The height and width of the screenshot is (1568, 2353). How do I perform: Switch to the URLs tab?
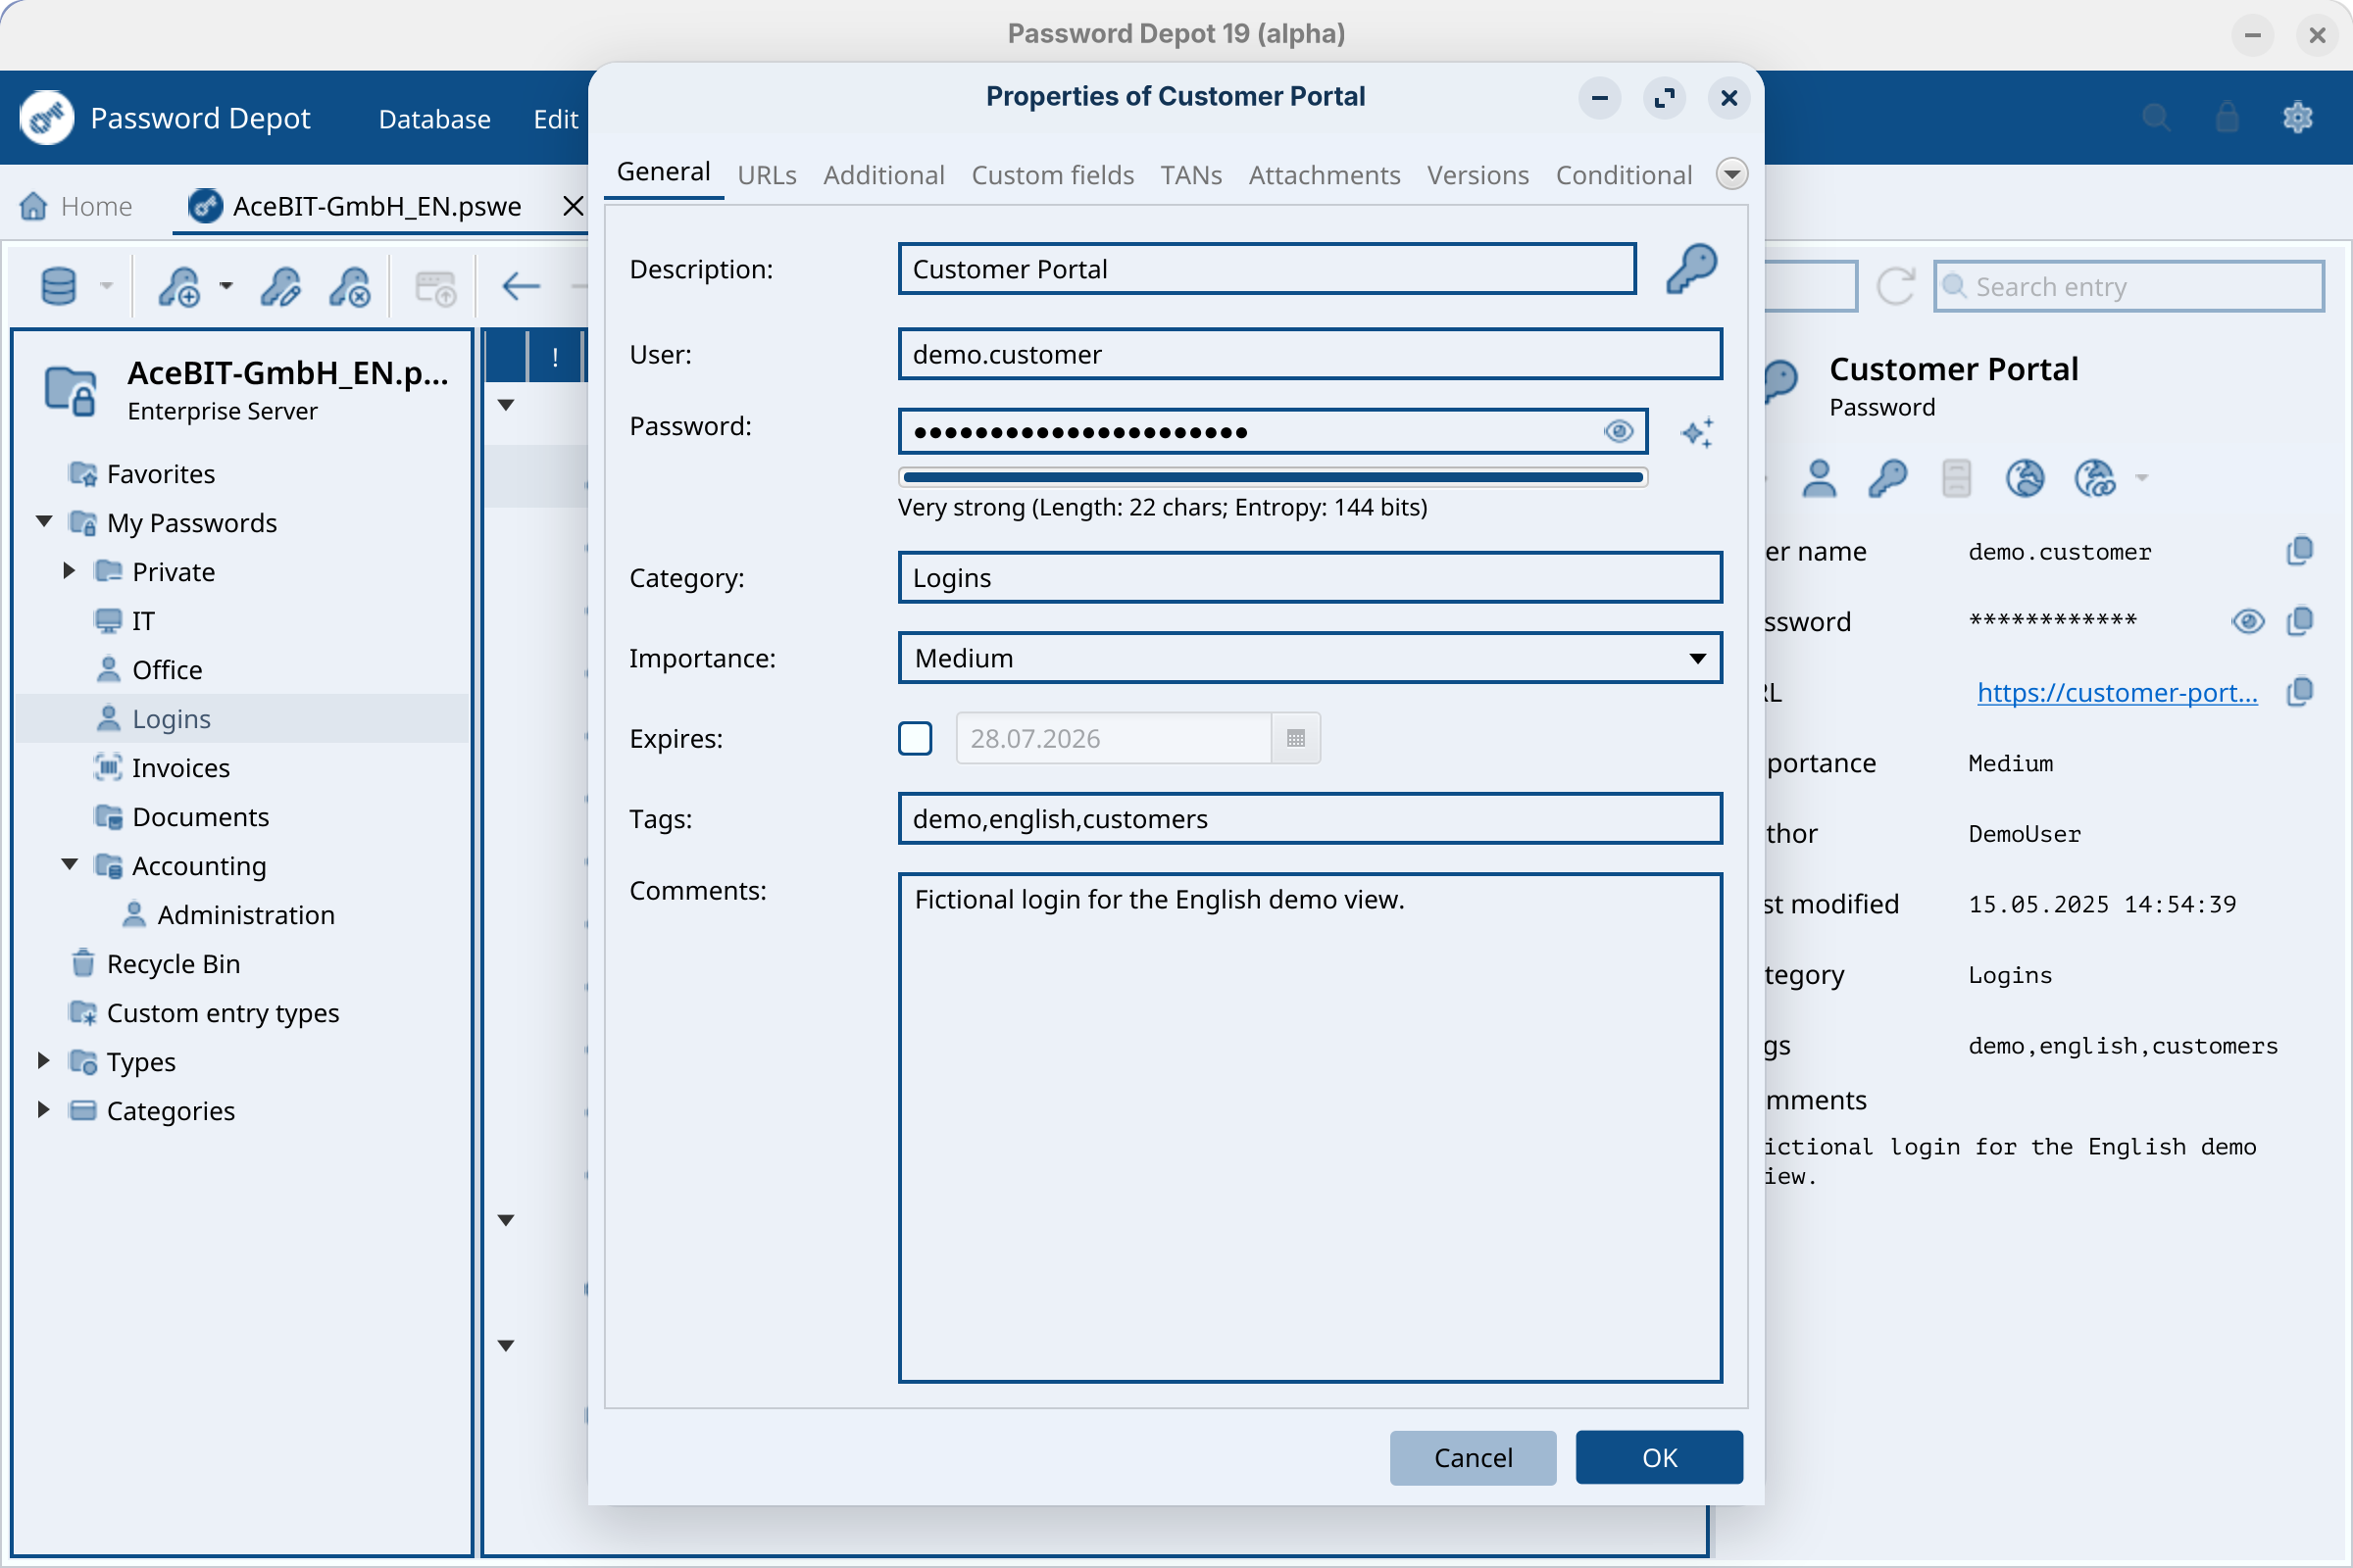(x=767, y=175)
